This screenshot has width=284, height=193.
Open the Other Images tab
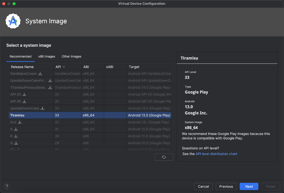pyautogui.click(x=72, y=56)
